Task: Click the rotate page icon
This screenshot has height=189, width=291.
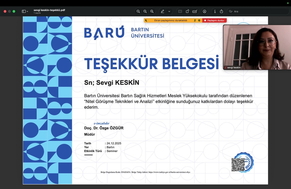Action: pos(188,11)
